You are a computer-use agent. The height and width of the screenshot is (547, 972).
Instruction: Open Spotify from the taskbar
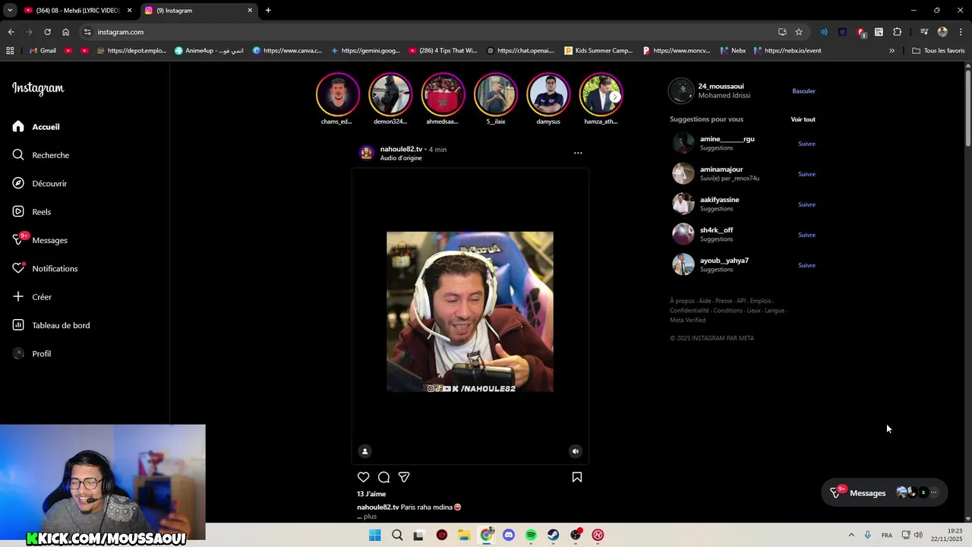(531, 535)
